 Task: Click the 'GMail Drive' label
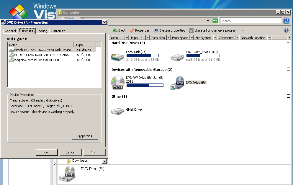(134, 109)
